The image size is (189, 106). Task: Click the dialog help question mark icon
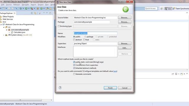[x=60, y=88]
